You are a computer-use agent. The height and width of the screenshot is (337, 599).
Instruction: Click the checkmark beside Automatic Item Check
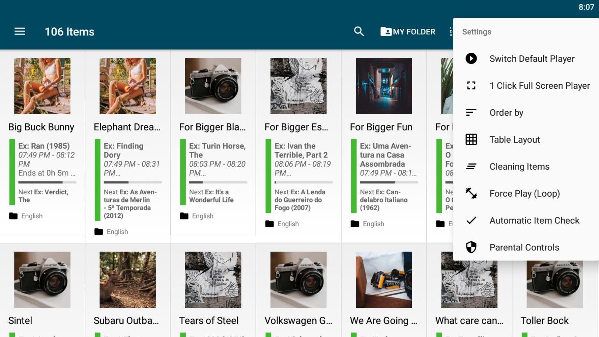[471, 220]
